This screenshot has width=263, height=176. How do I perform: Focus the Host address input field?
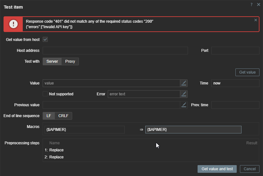(115, 51)
